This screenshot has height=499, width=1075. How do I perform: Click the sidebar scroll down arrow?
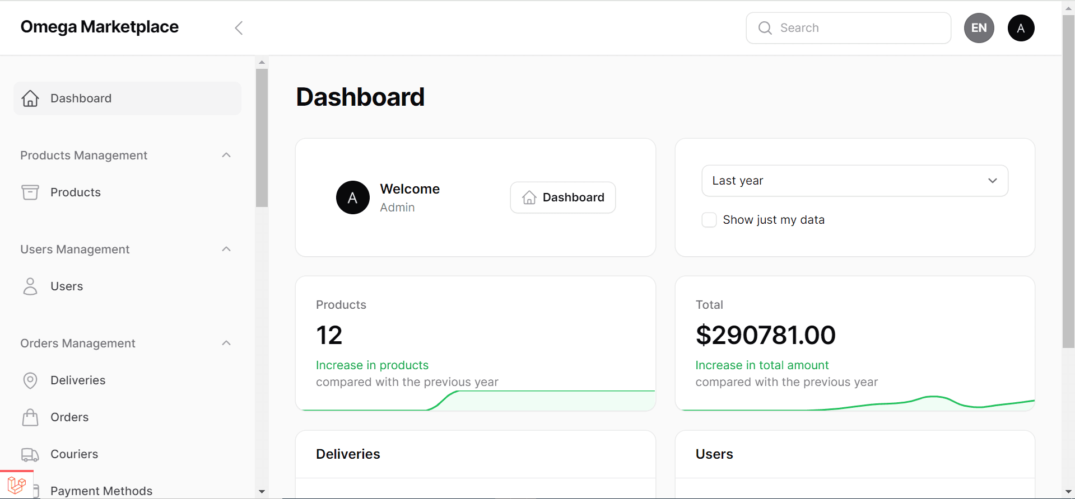[262, 492]
